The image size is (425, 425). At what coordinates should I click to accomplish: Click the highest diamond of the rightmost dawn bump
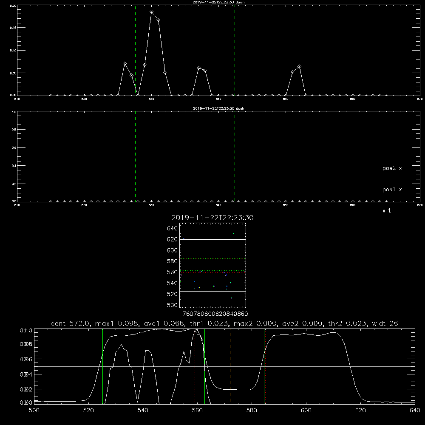coord(299,67)
